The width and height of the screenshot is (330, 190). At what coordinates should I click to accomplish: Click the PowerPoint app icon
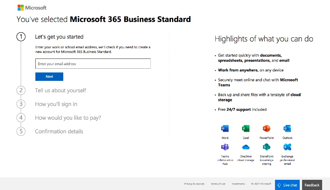pyautogui.click(x=266, y=128)
